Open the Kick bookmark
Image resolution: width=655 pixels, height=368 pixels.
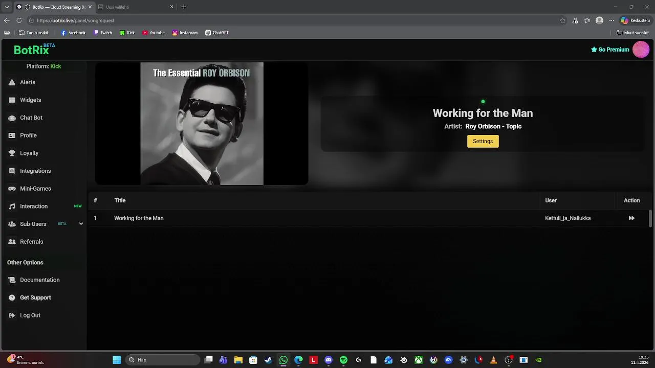127,33
